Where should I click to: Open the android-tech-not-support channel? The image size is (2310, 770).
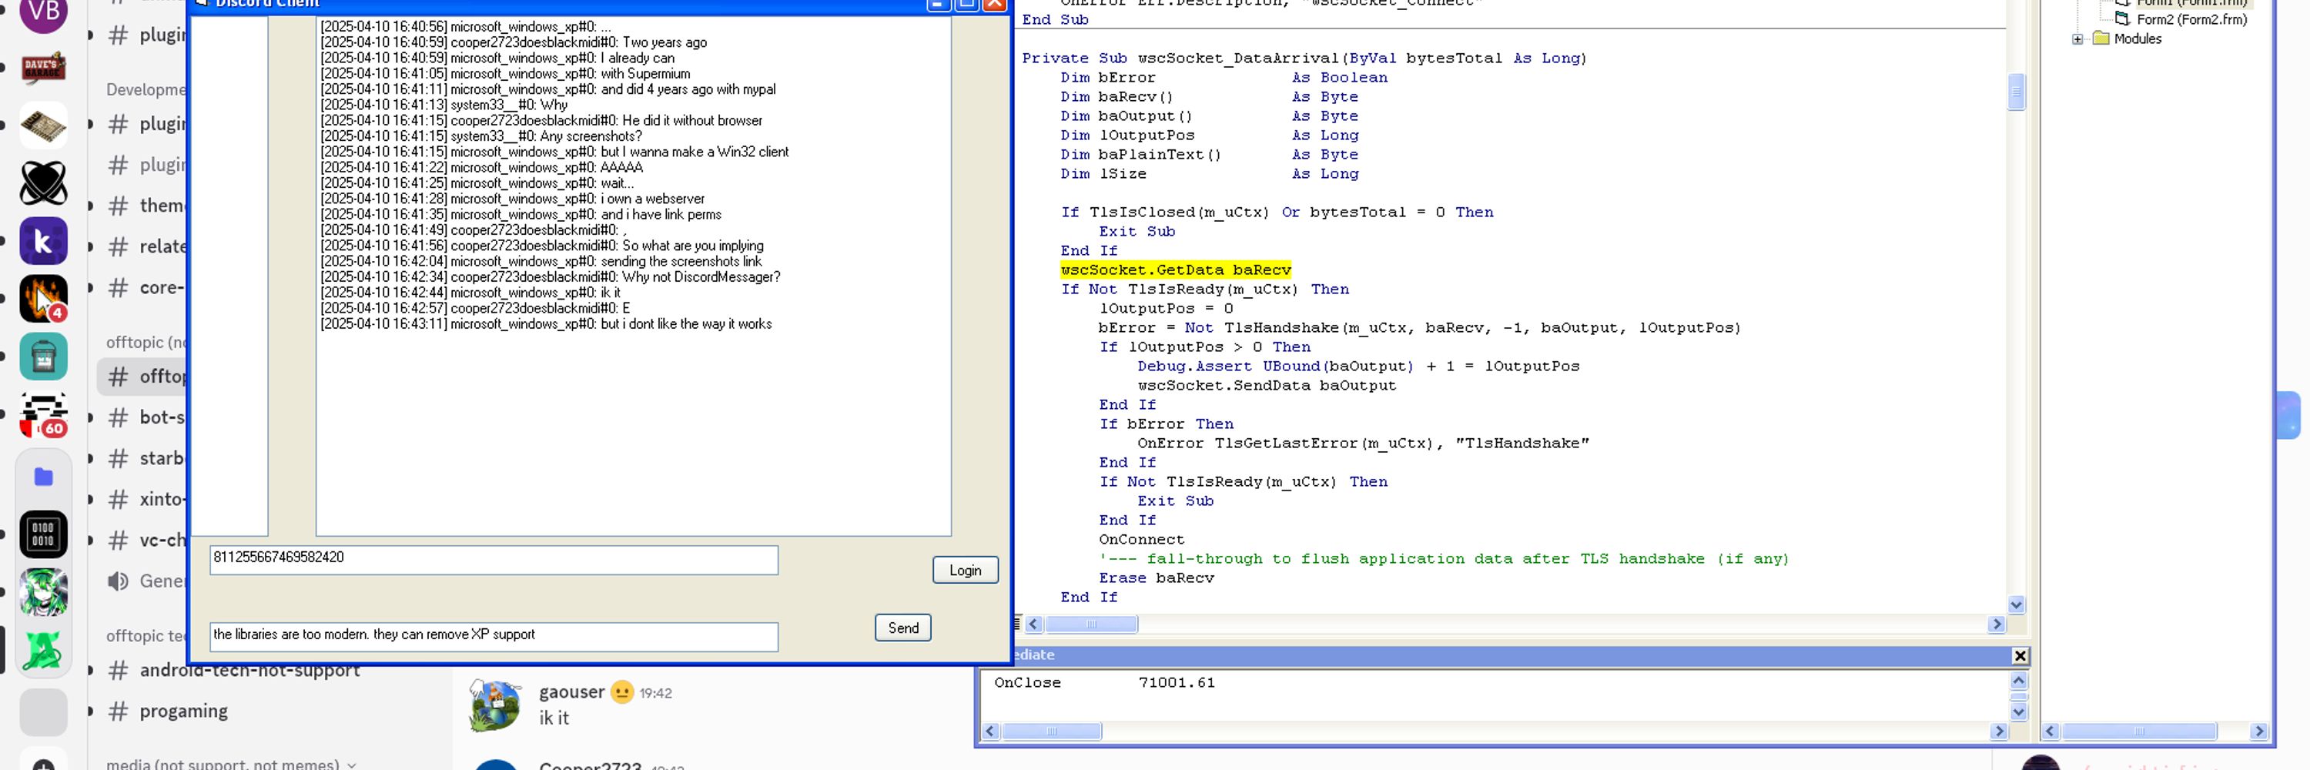[249, 671]
